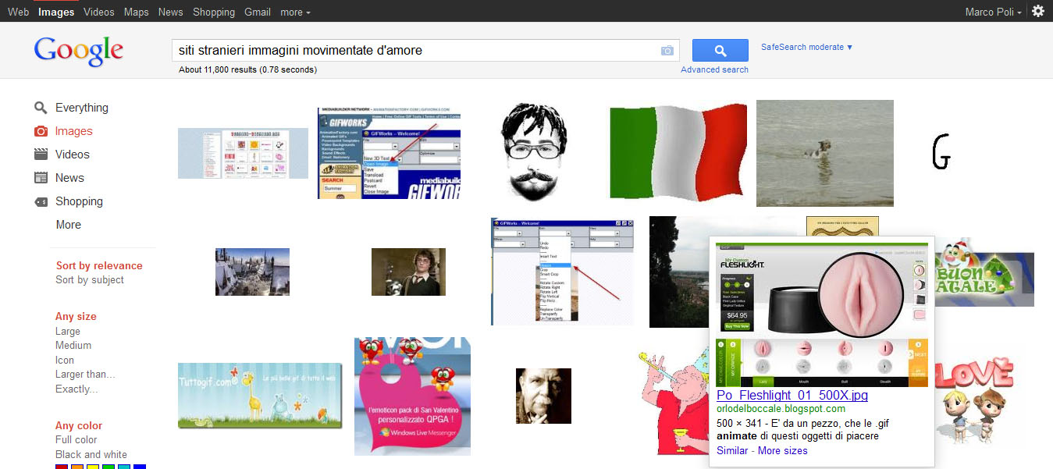Open the LOVE cartoon kids image
Image resolution: width=1053 pixels, height=469 pixels.
coord(975,400)
